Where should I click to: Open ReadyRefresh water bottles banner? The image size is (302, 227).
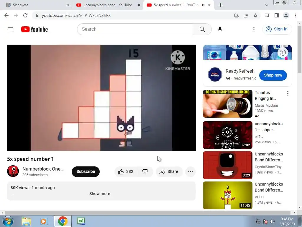coord(247,52)
